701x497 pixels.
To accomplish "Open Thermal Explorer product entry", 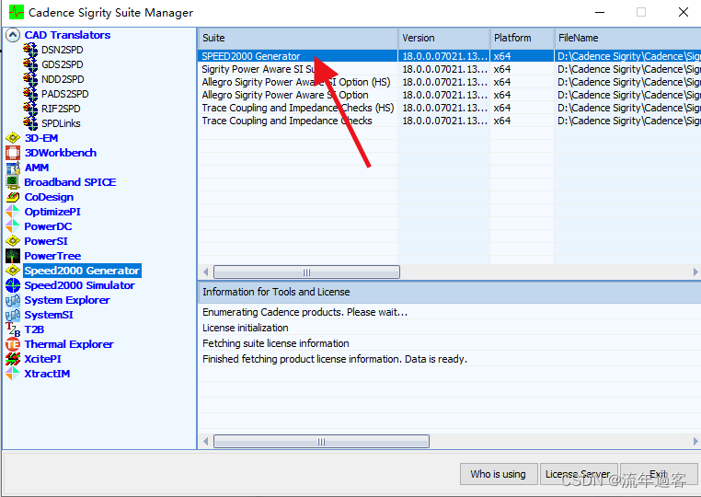I will point(69,344).
